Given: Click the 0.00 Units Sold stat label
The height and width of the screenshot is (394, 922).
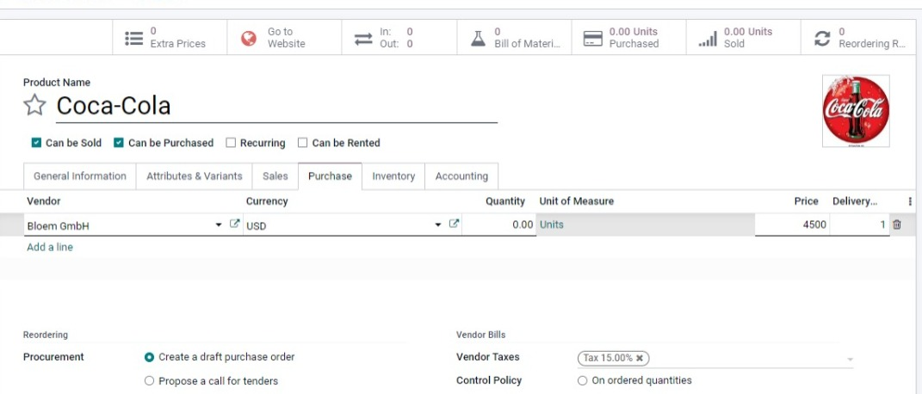Looking at the screenshot, I should [748, 38].
